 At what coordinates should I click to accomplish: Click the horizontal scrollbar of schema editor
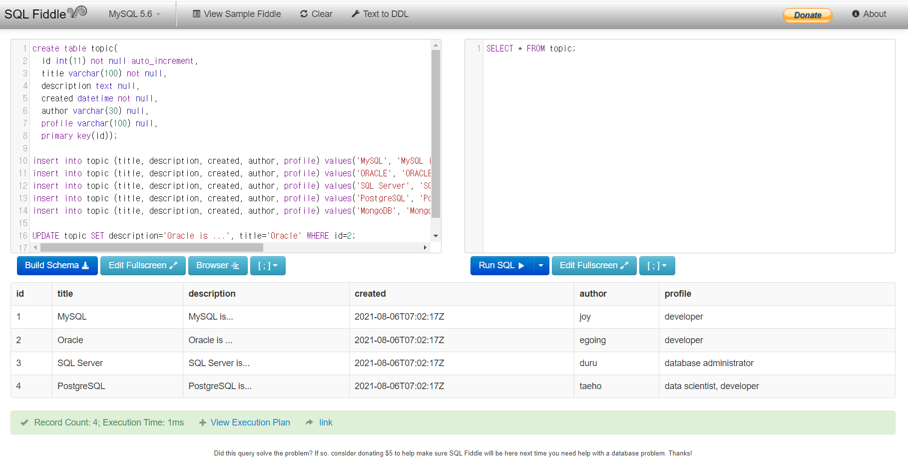pyautogui.click(x=152, y=247)
